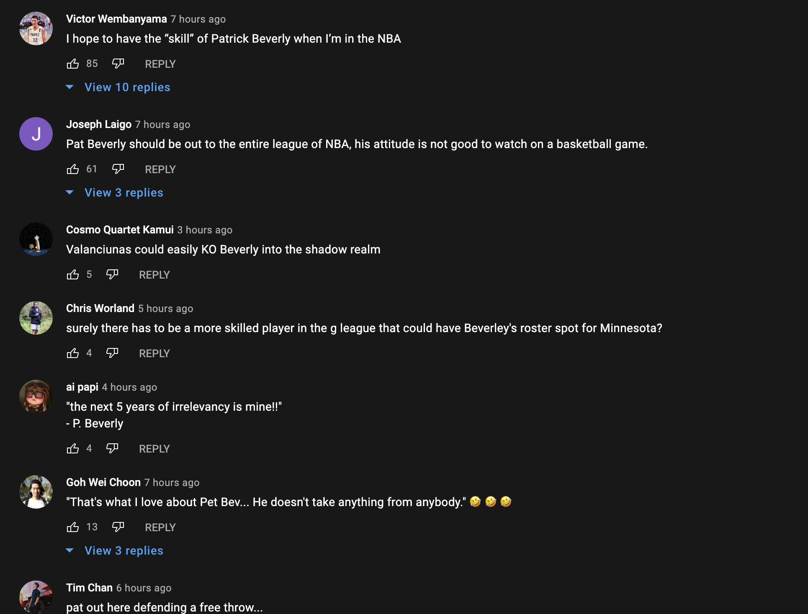Dislike Joseph Laigo's comment
808x614 pixels.
click(118, 169)
